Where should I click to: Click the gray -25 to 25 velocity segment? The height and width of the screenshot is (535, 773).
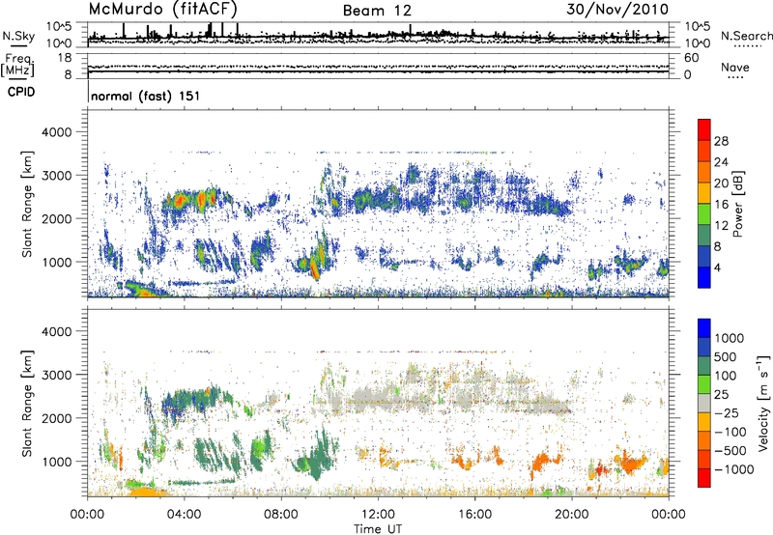point(704,403)
